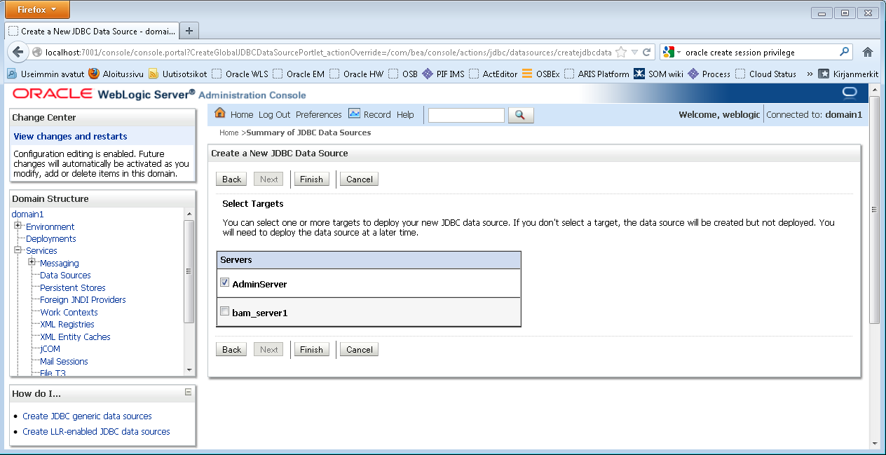Open Kirjanmerkit bookmarks menu
This screenshot has height=455, width=886.
[x=849, y=74]
